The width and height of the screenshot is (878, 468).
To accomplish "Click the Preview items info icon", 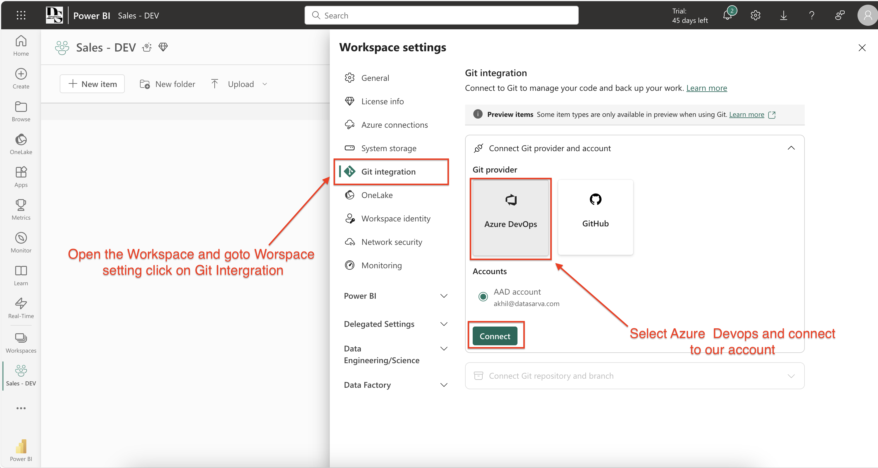I will point(478,114).
